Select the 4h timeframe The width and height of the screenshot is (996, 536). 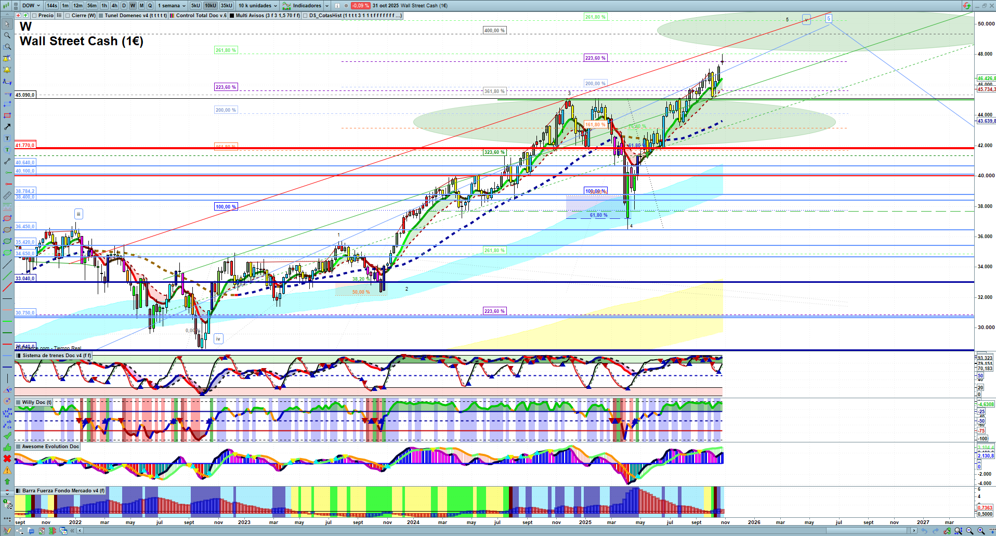point(115,6)
